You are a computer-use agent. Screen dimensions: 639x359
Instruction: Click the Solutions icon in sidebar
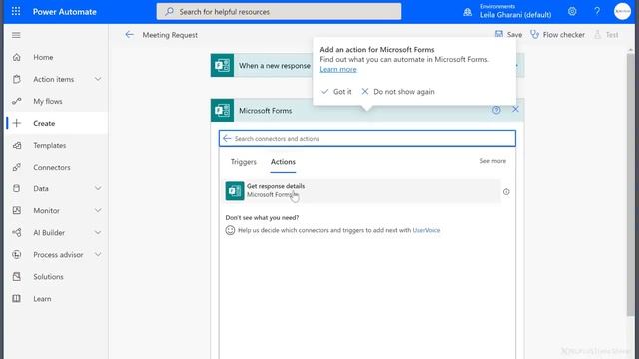(x=17, y=277)
